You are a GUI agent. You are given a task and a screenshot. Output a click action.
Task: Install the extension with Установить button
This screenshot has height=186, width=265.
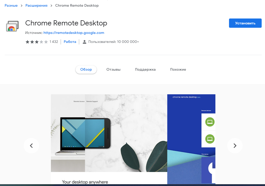[245, 23]
